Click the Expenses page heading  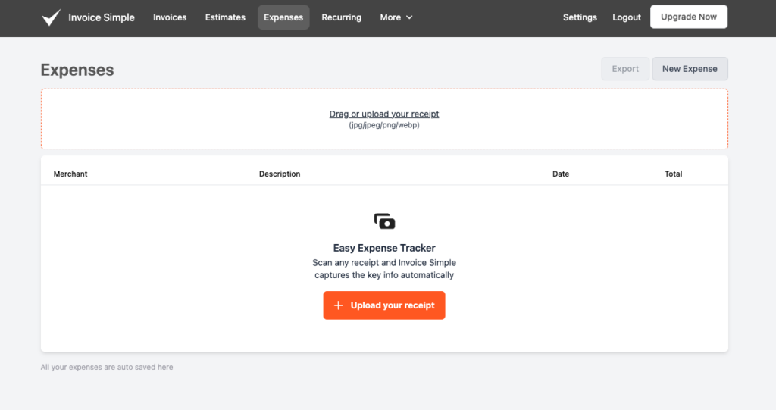pos(77,70)
